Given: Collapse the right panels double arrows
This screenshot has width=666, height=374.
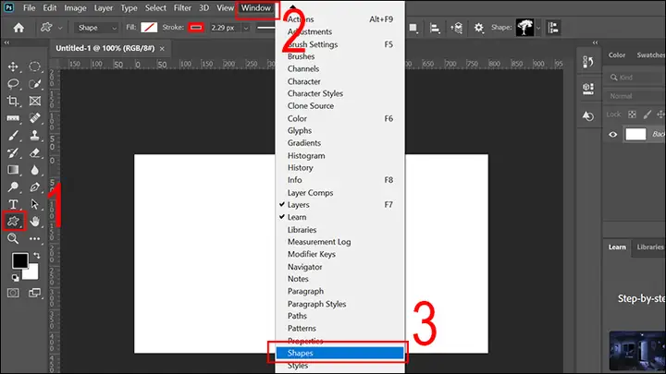Looking at the screenshot, I should tap(595, 42).
